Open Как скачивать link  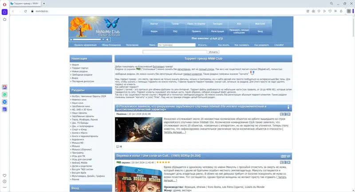coord(241,45)
